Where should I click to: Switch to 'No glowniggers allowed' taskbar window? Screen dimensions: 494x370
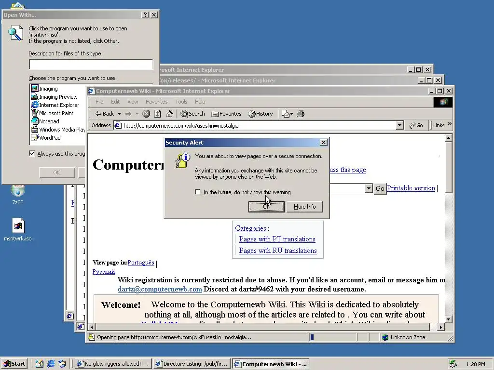(x=113, y=364)
